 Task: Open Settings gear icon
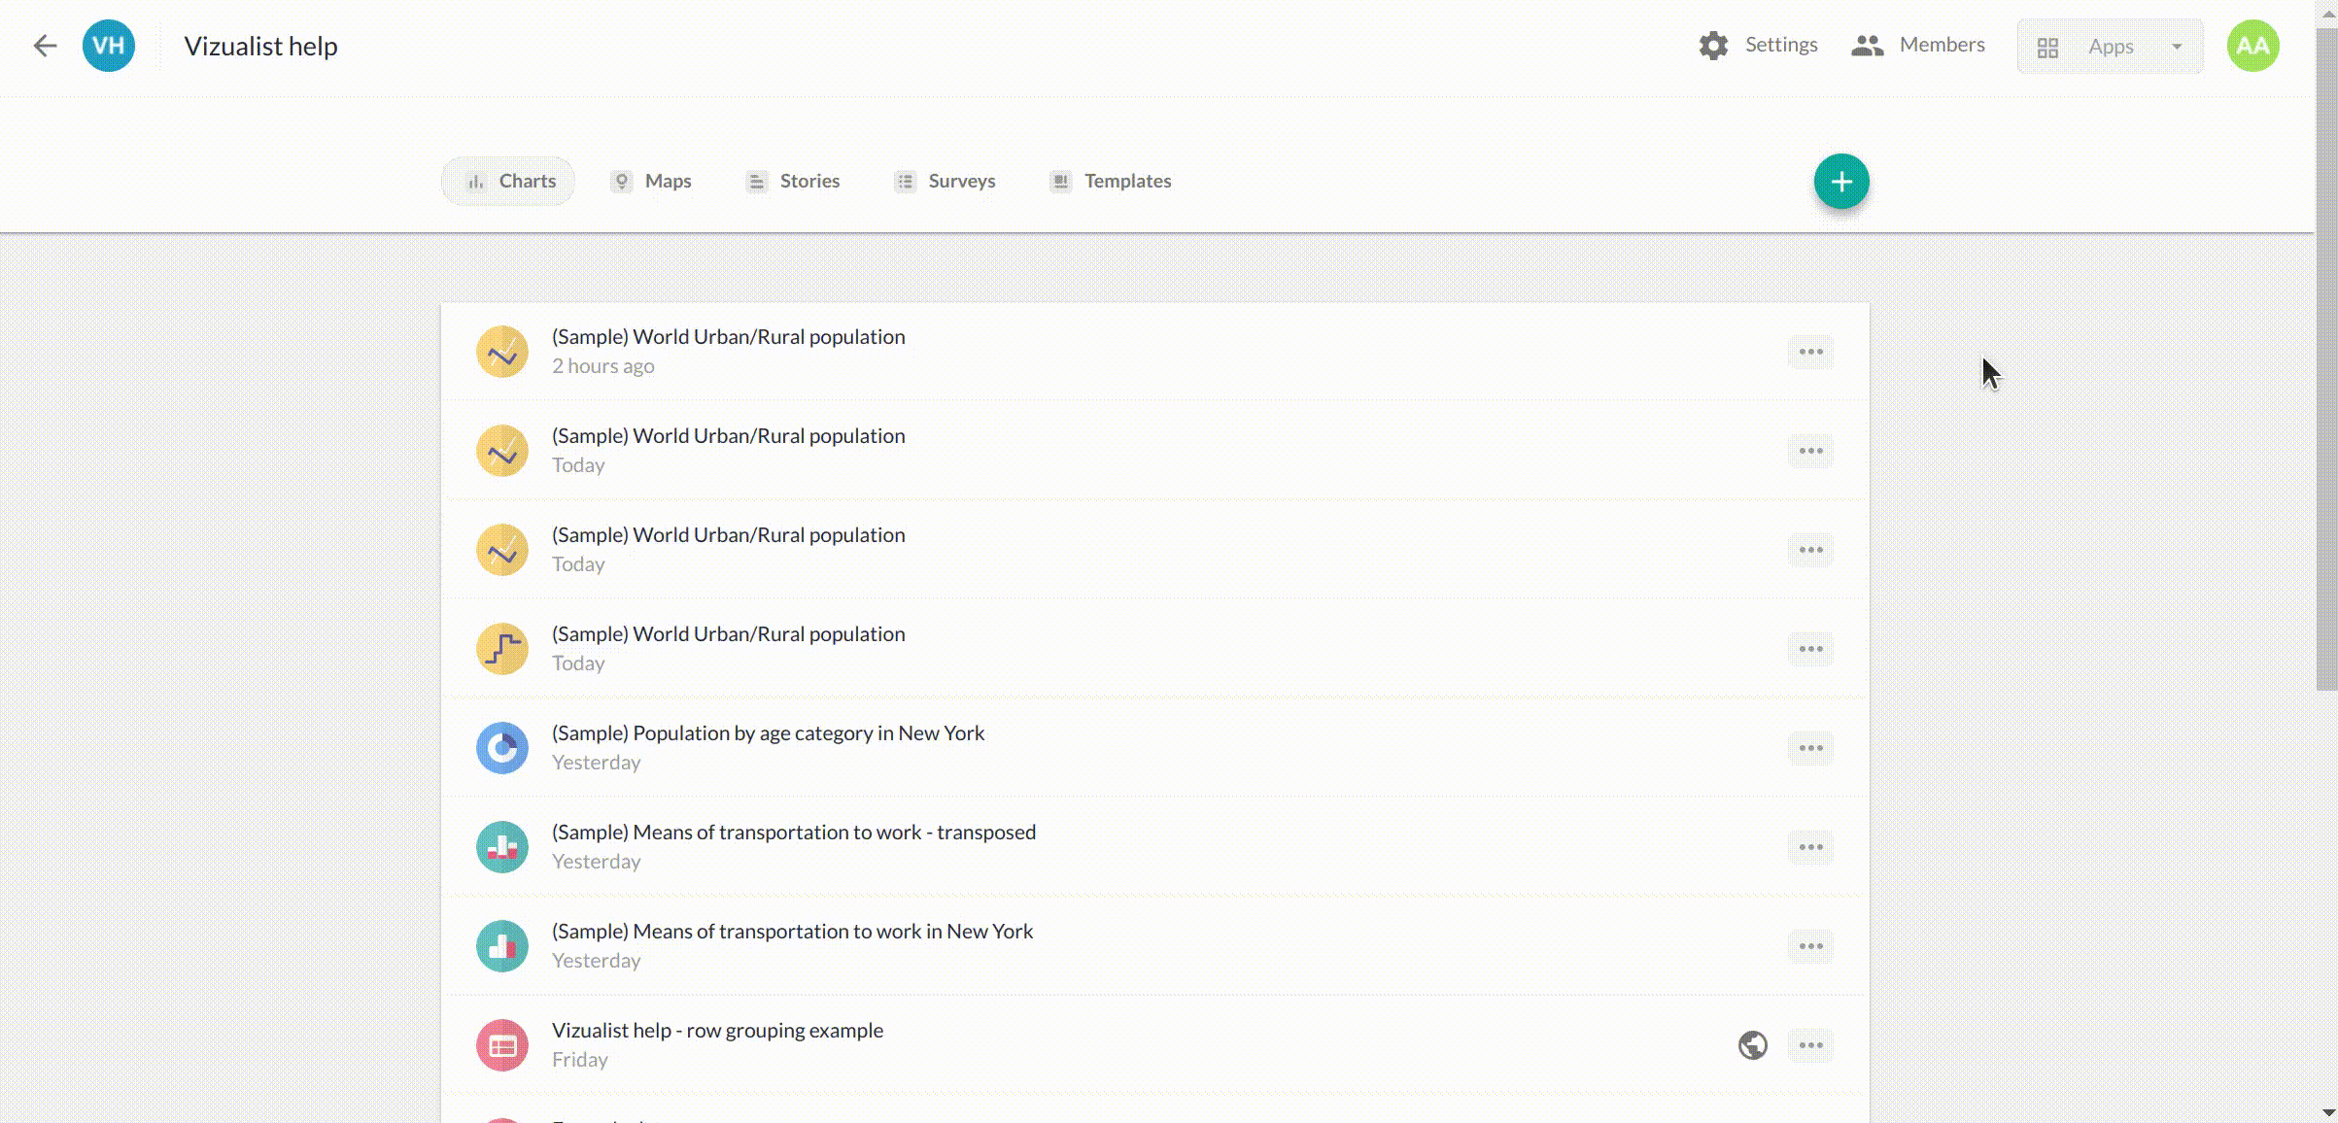pyautogui.click(x=1713, y=46)
